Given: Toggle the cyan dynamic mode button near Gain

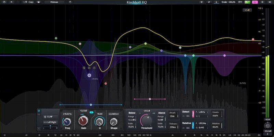Looking at the screenshot, I should click(x=91, y=112).
